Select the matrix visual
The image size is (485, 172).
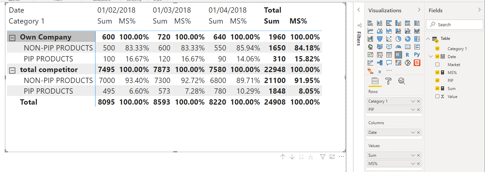tap(398, 55)
